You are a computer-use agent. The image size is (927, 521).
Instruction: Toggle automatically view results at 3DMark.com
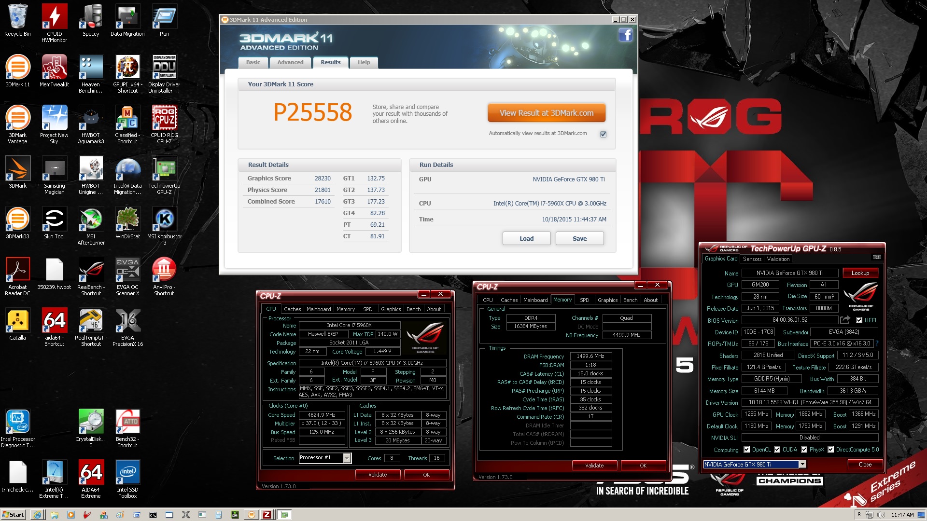(603, 134)
